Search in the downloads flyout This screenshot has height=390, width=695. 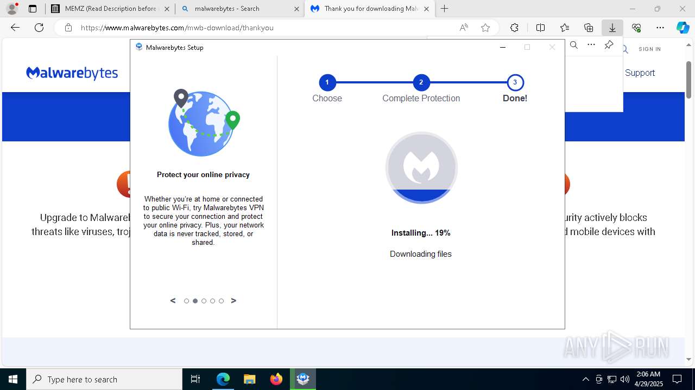point(574,45)
